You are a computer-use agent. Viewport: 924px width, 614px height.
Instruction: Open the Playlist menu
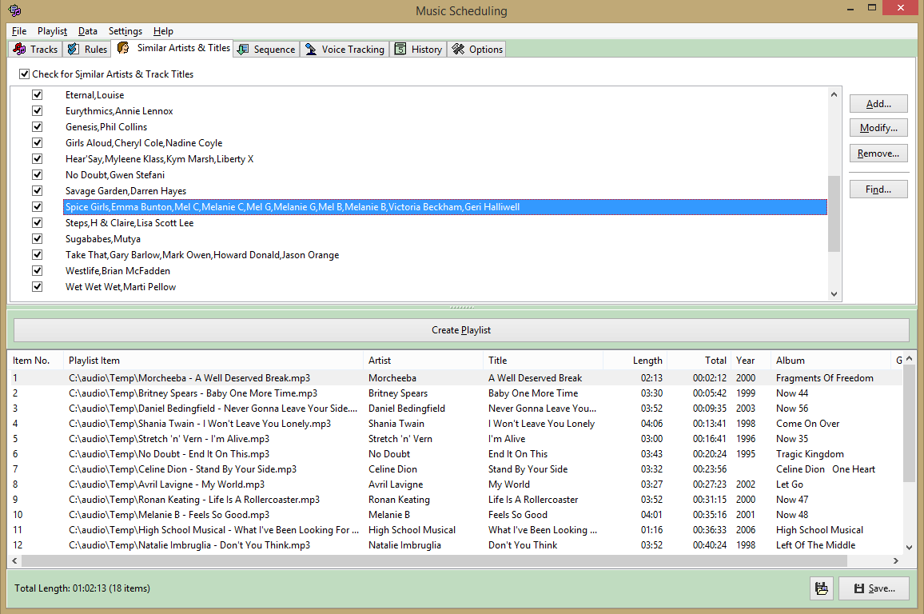click(x=52, y=31)
